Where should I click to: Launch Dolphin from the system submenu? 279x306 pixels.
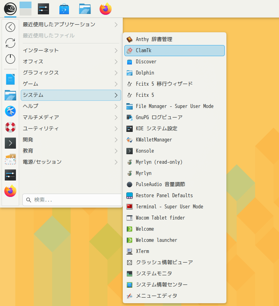point(175,73)
